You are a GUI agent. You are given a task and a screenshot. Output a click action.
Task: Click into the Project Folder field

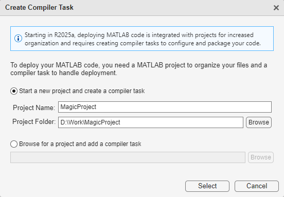coord(151,122)
